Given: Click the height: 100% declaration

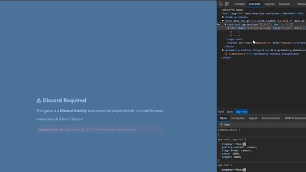Looking at the screenshot, I should point(231,157).
